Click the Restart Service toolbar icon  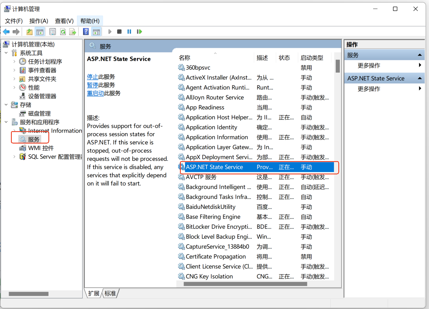[x=139, y=32]
